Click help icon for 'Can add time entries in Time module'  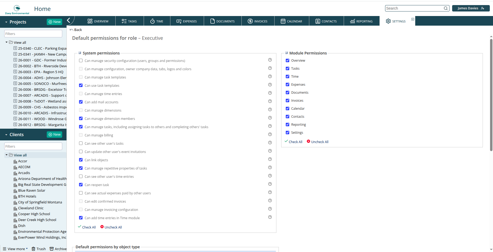[x=270, y=217]
